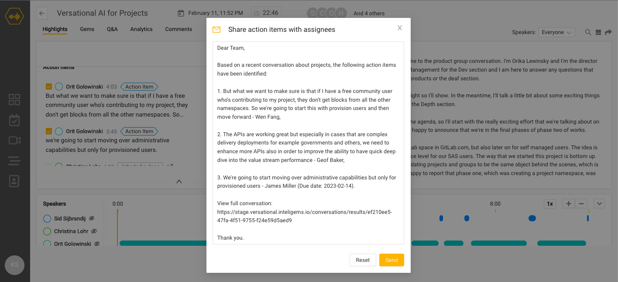Image resolution: width=618 pixels, height=282 pixels.
Task: Zoom out timeline with minus button
Action: click(581, 203)
